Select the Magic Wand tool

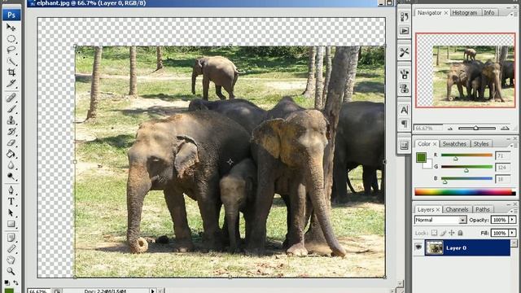tap(11, 61)
